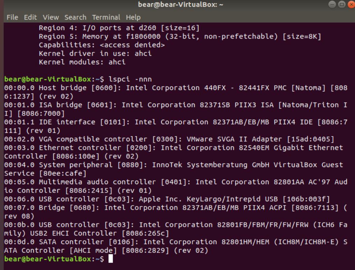Click the cursor at the bottom prompt
The image size is (355, 270).
point(111,259)
